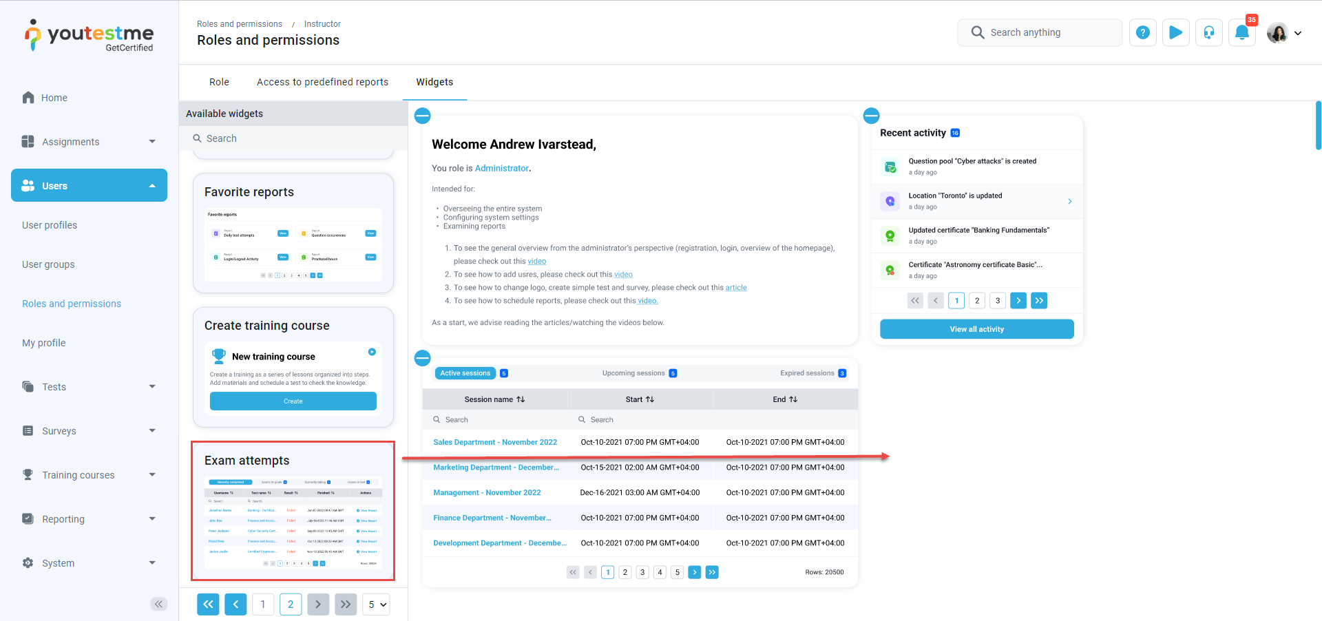The image size is (1322, 621).
Task: Expand the Reporting menu
Action: [x=89, y=519]
